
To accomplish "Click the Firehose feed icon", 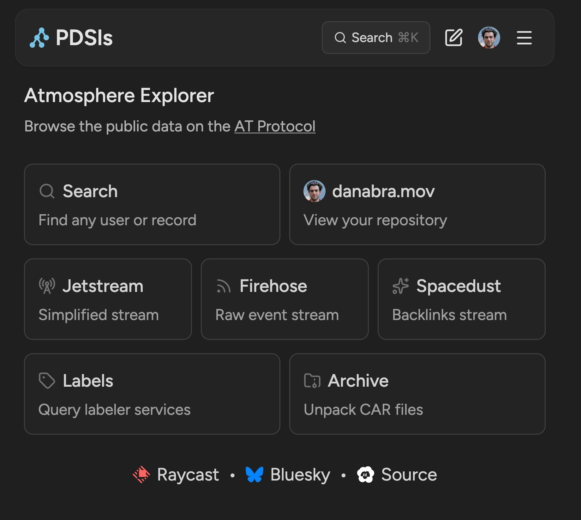I will [224, 286].
